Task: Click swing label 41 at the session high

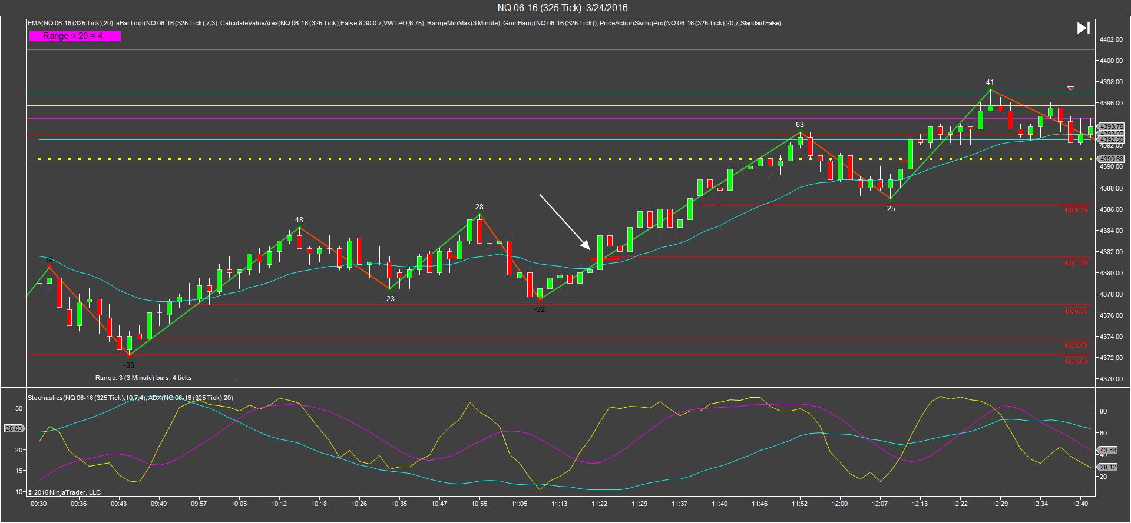Action: point(990,82)
